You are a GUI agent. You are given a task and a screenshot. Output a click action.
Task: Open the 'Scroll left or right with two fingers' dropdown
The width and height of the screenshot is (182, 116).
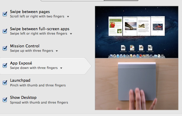(x=68, y=17)
